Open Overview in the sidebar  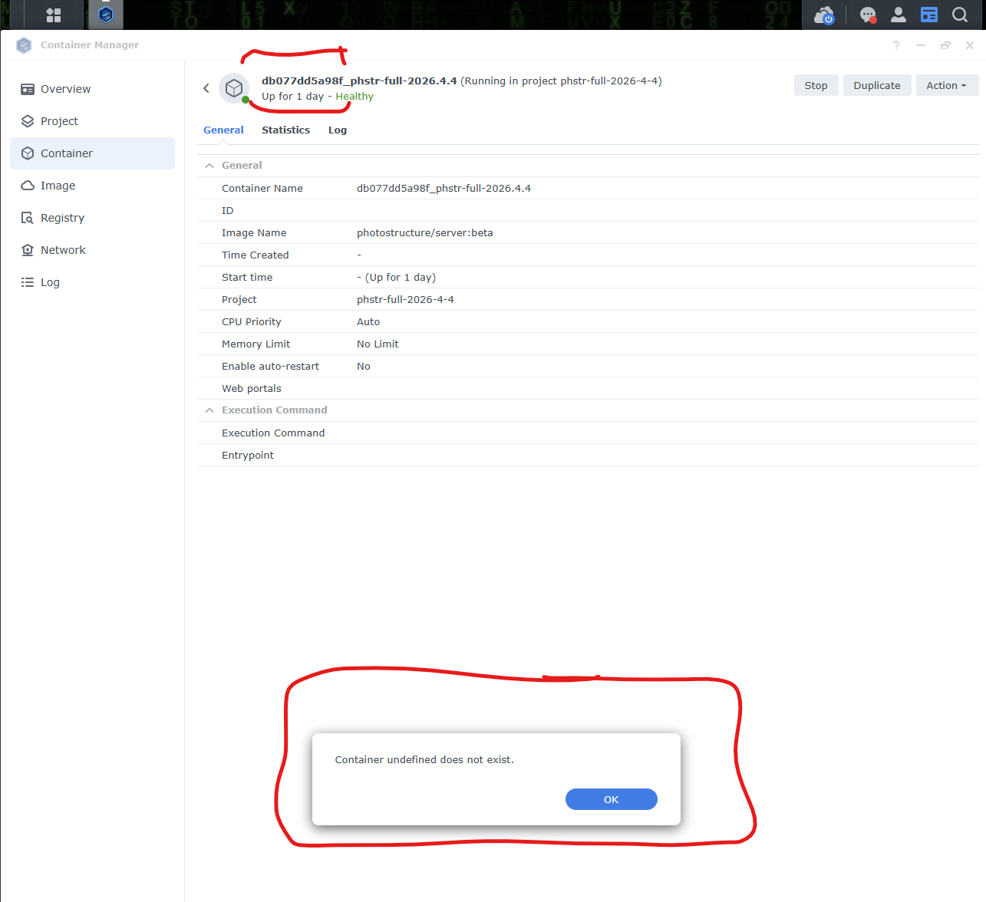pyautogui.click(x=65, y=89)
